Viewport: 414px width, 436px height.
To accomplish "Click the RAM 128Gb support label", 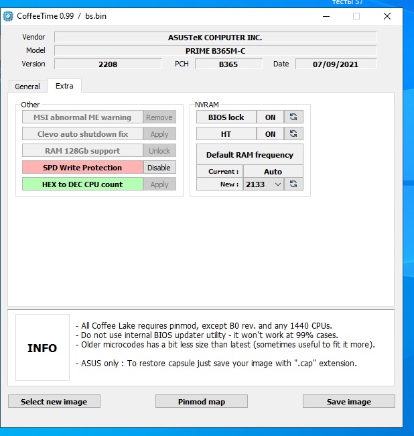I will pyautogui.click(x=82, y=151).
